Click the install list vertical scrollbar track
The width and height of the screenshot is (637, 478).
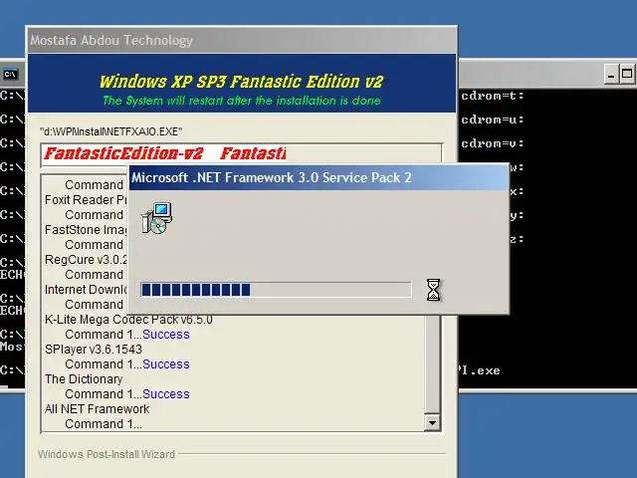432,365
